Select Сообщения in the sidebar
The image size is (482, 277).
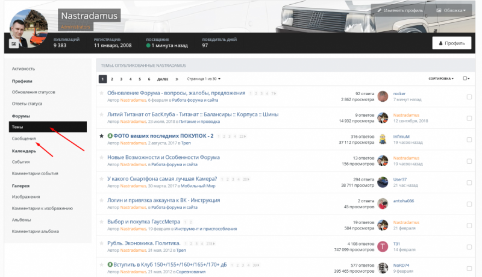click(x=24, y=138)
